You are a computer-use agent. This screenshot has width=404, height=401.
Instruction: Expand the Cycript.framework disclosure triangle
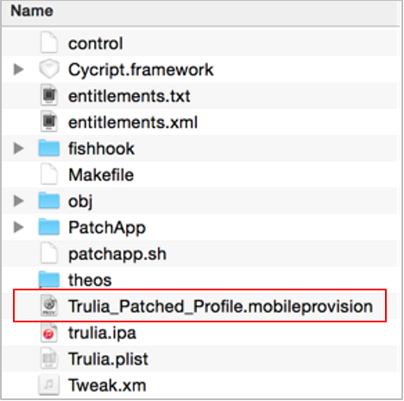[19, 69]
